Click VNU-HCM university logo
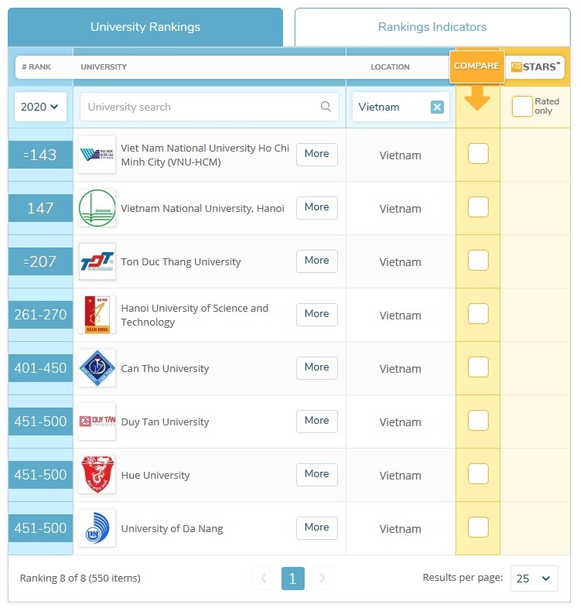This screenshot has width=580, height=611. coord(97,155)
